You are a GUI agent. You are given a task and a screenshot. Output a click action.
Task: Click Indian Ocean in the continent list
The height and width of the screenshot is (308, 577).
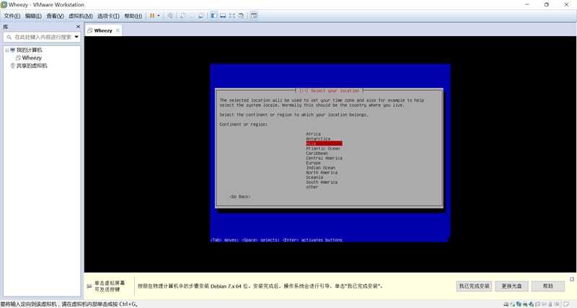pyautogui.click(x=320, y=167)
